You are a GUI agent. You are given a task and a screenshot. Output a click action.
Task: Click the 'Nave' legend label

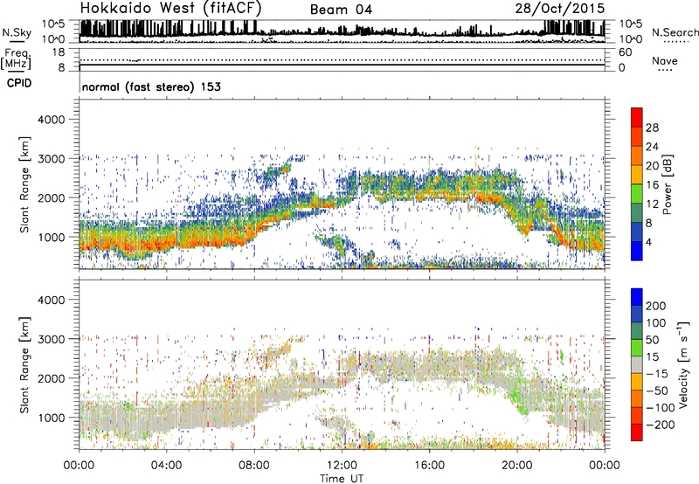(x=665, y=61)
